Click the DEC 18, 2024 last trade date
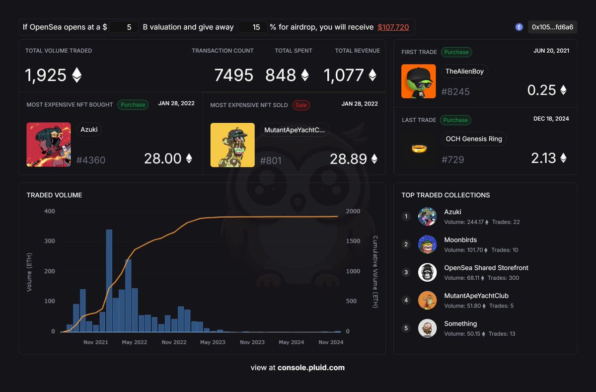The image size is (596, 392). (x=551, y=119)
